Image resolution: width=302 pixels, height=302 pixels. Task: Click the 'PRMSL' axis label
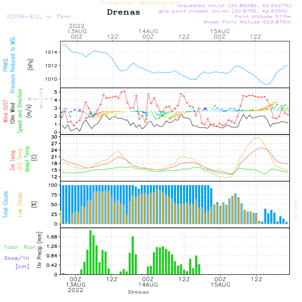pos(5,65)
